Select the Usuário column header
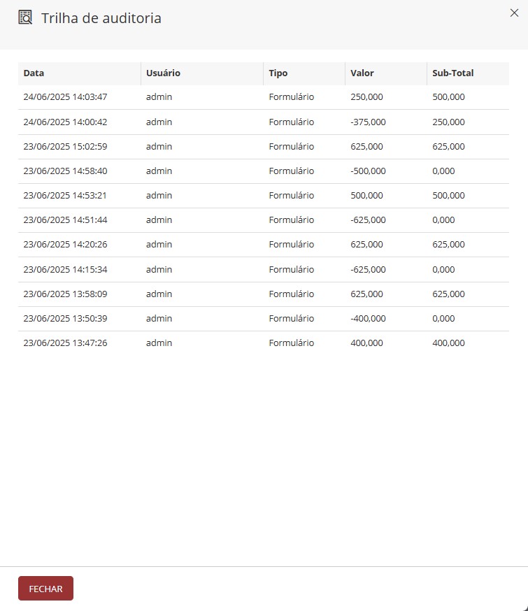The height and width of the screenshot is (611, 528). pyautogui.click(x=202, y=73)
